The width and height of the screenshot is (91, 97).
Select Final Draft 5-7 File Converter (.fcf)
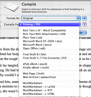(x=49, y=58)
